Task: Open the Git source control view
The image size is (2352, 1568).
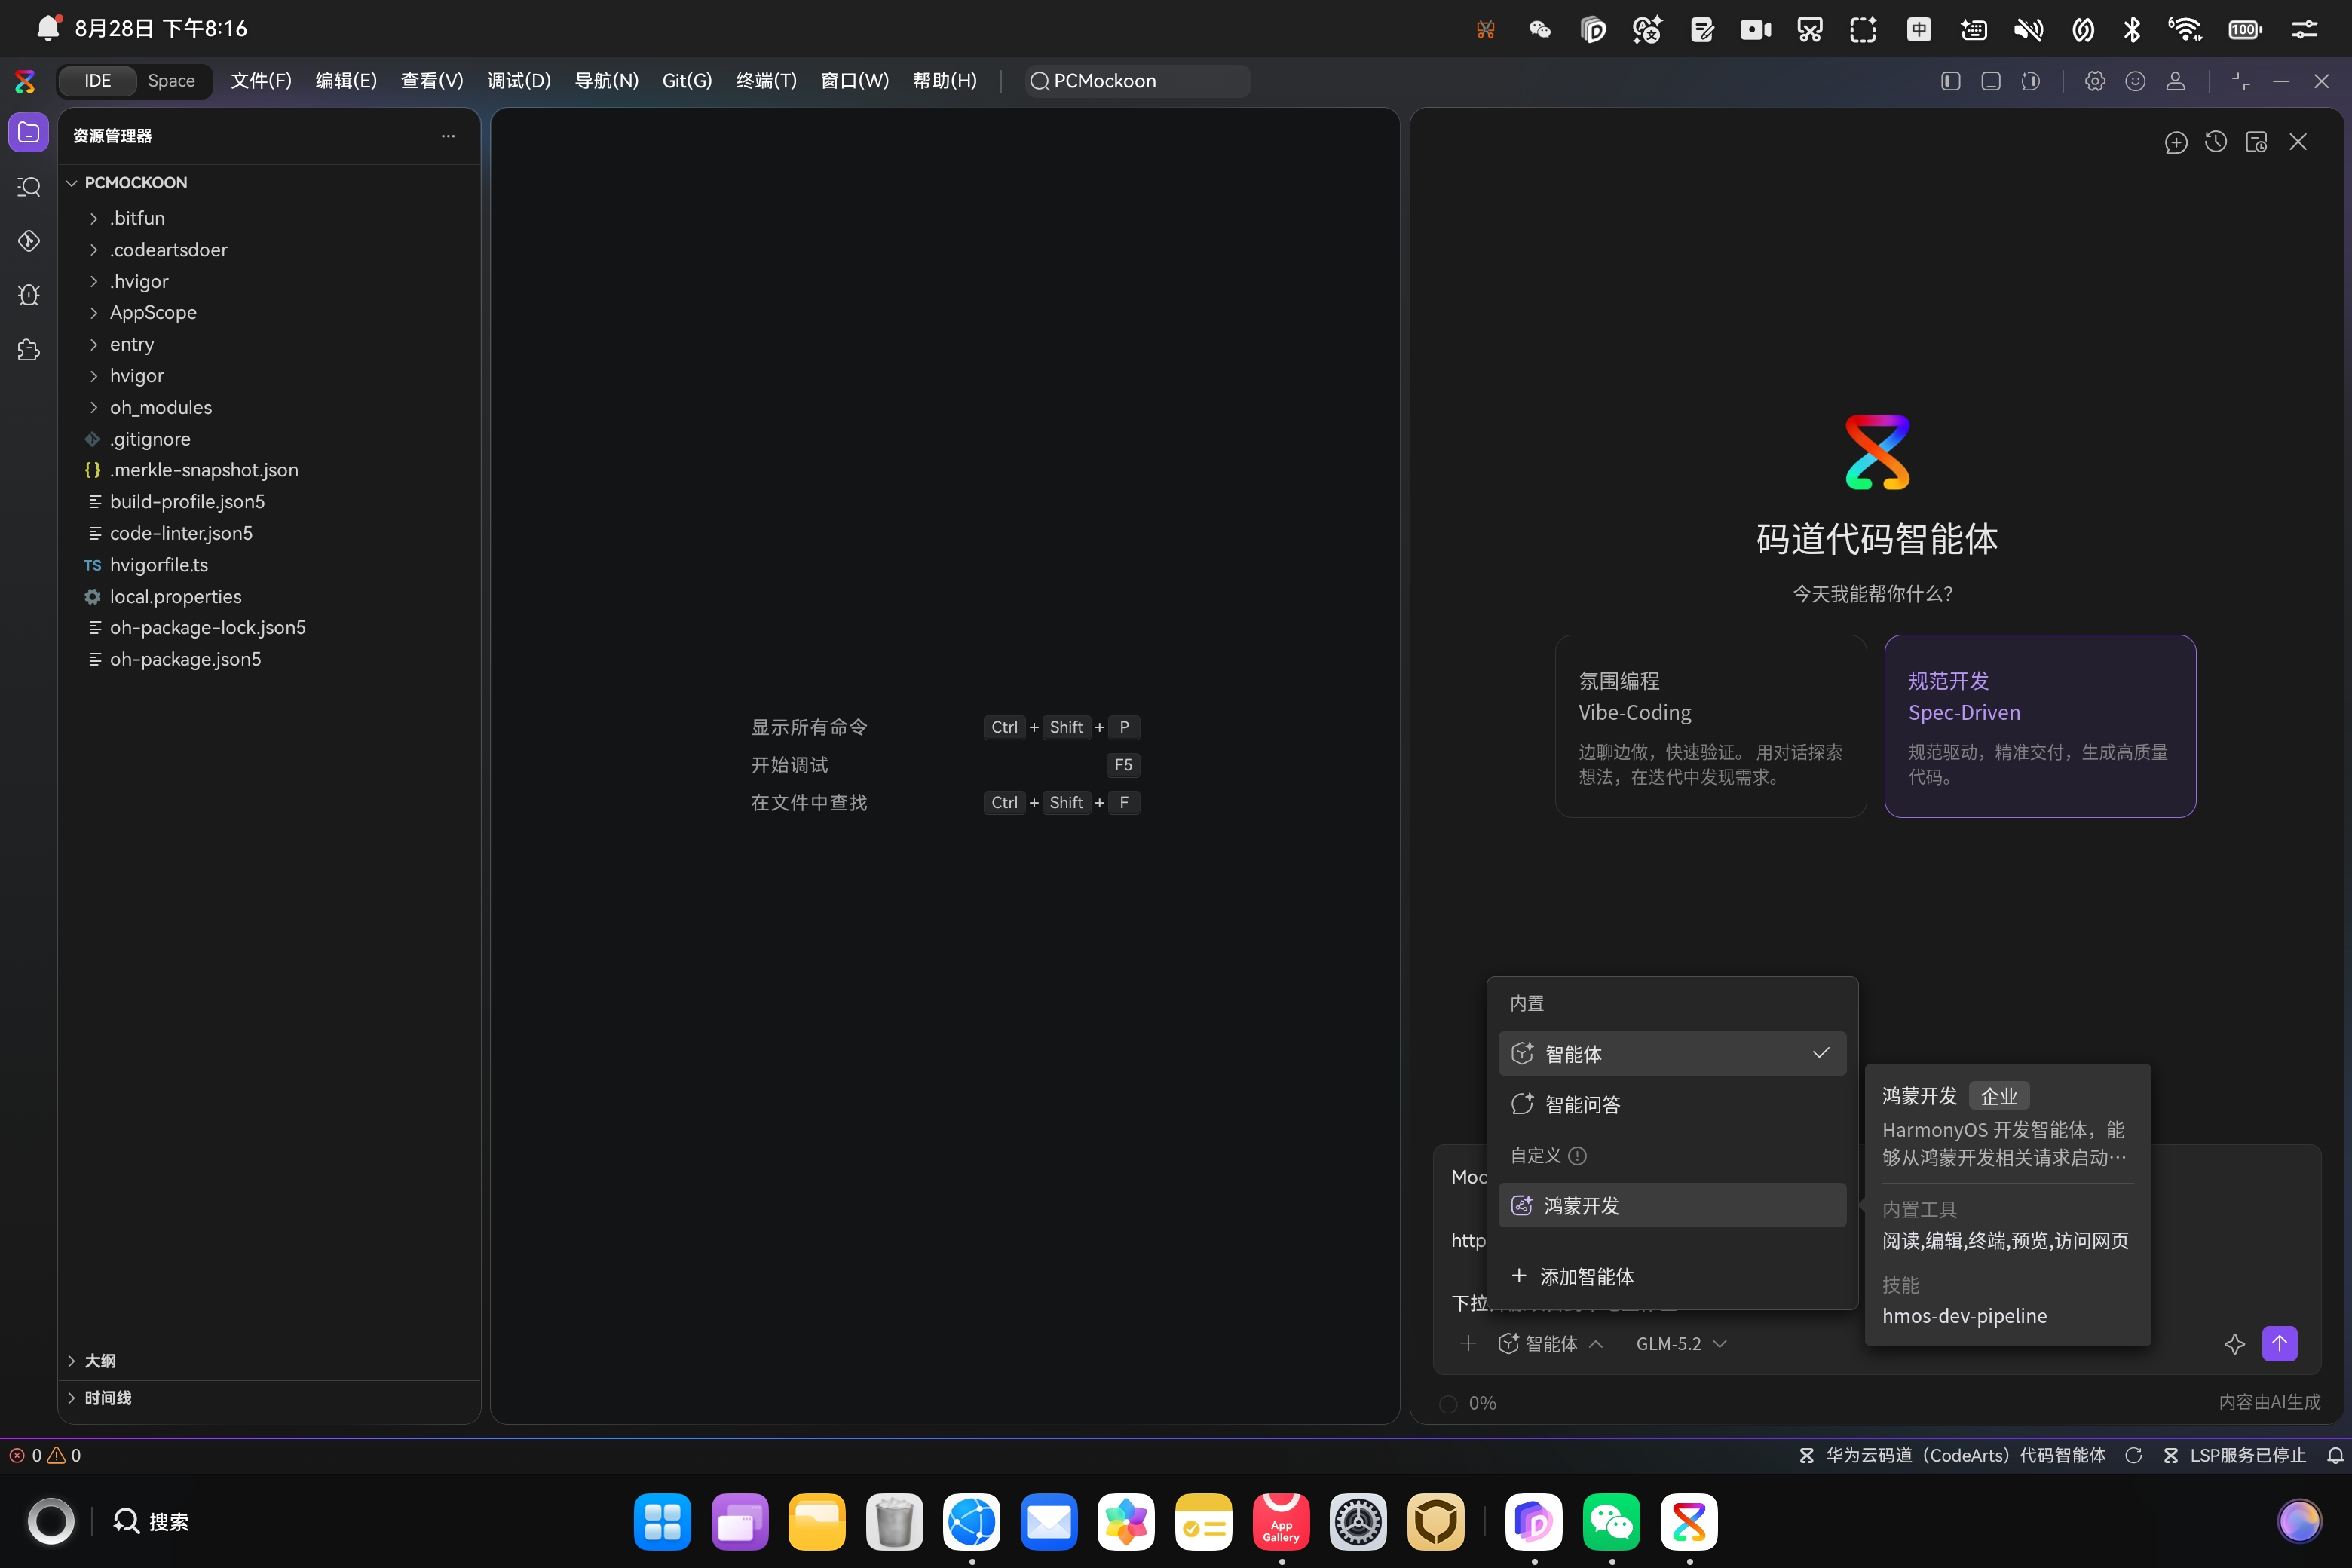Action: 28,241
